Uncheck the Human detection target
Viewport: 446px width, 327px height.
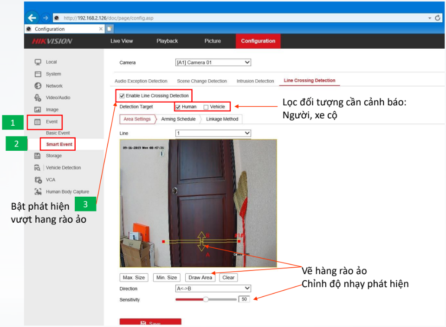coord(178,107)
